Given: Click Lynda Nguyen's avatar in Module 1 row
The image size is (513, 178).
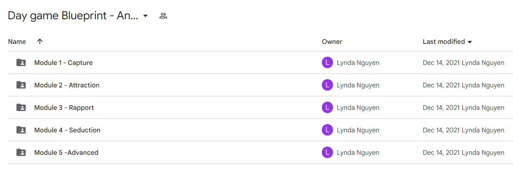Looking at the screenshot, I should click(x=327, y=63).
